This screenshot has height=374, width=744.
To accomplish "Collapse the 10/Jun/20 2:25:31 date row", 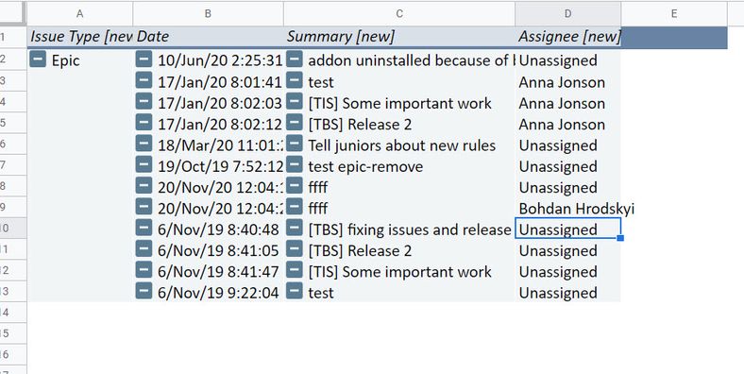I will click(144, 59).
